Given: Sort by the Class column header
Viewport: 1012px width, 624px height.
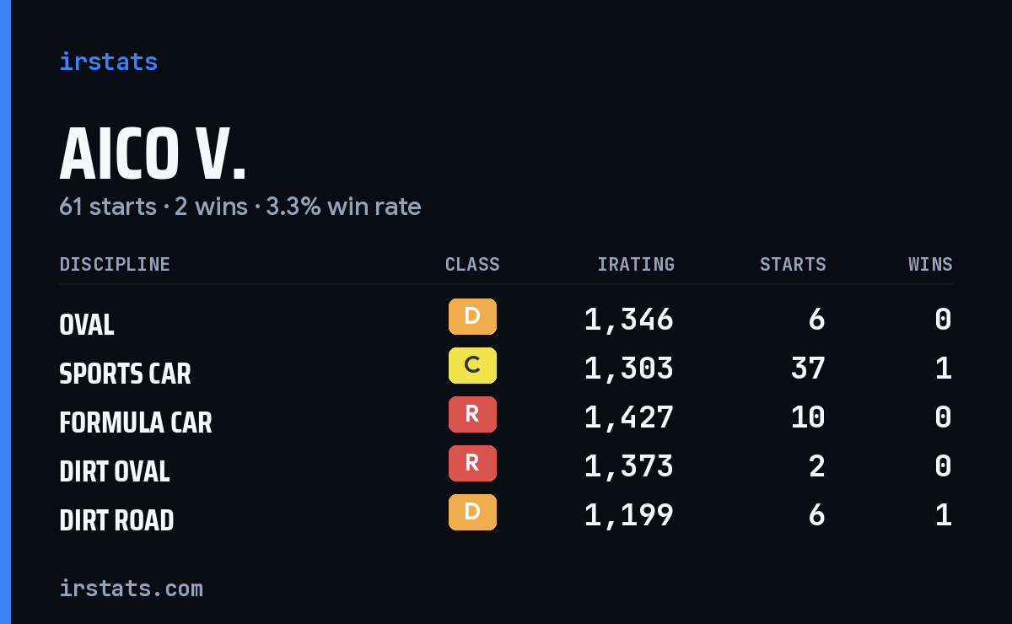Looking at the screenshot, I should pyautogui.click(x=472, y=265).
